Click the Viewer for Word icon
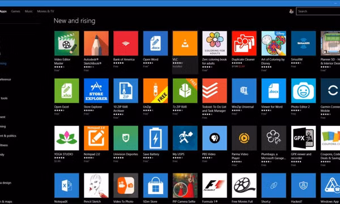 [274, 91]
